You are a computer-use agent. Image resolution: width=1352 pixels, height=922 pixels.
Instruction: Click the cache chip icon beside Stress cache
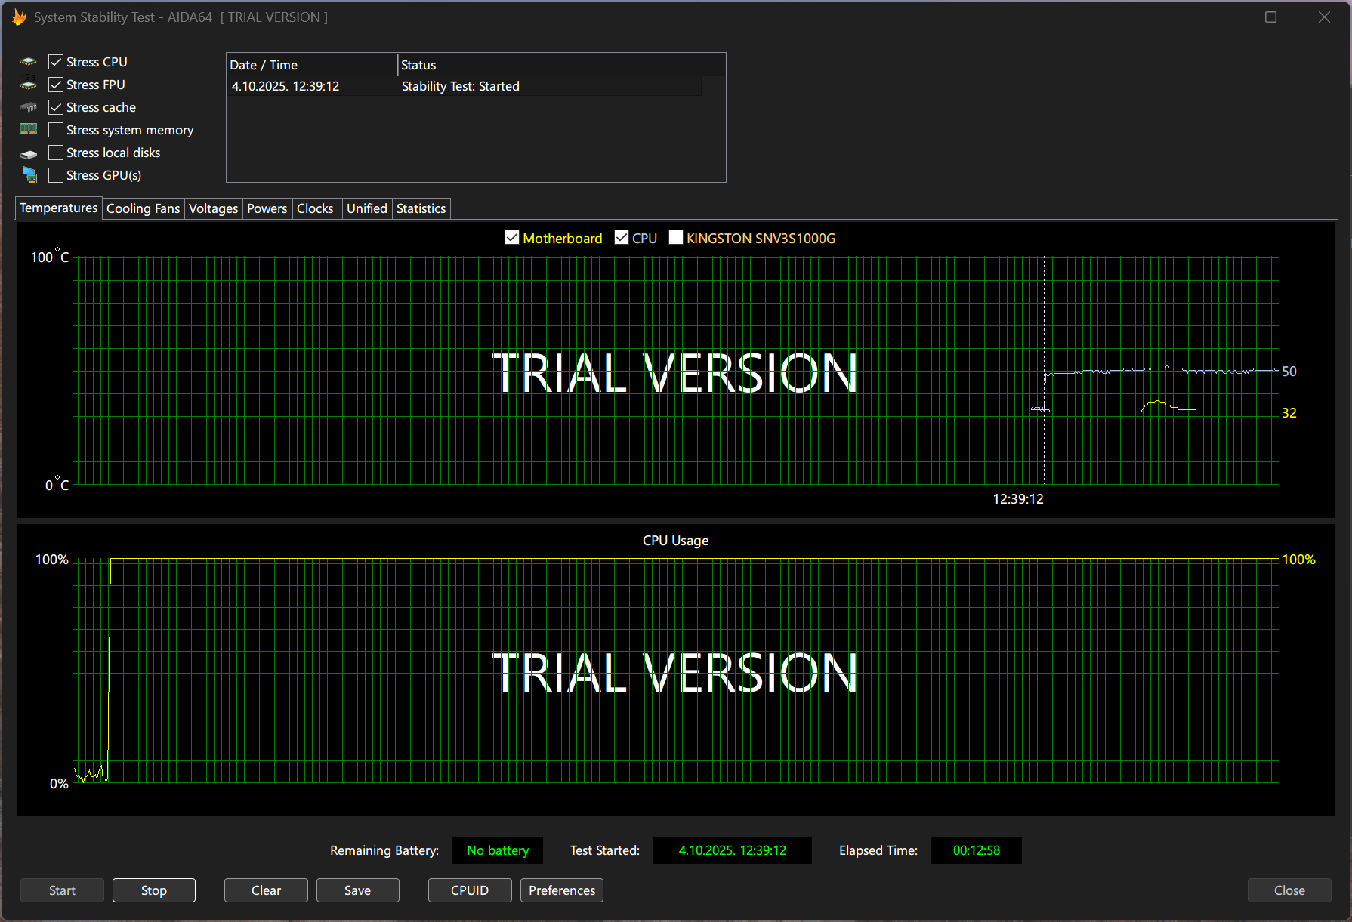coord(29,107)
